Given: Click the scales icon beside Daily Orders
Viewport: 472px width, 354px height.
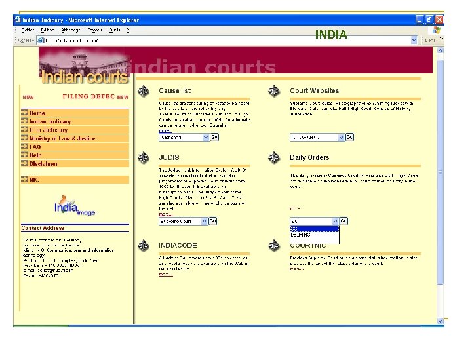Looking at the screenshot, I should click(x=274, y=158).
